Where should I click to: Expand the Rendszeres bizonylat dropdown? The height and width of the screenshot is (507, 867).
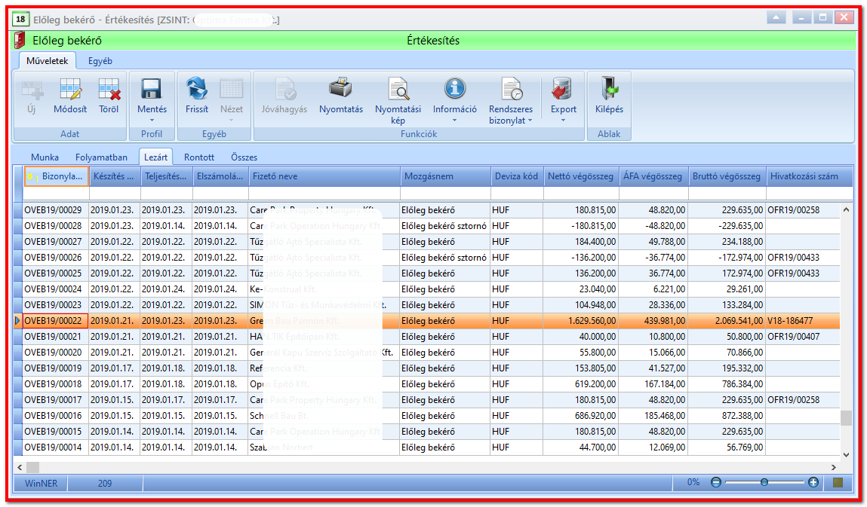point(530,121)
